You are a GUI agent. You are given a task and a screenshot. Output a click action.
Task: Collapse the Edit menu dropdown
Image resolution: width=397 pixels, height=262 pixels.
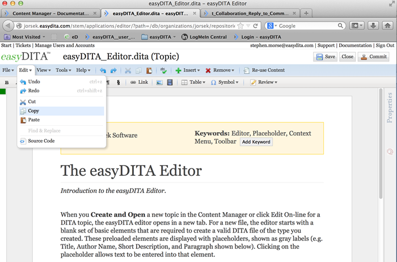coord(26,70)
